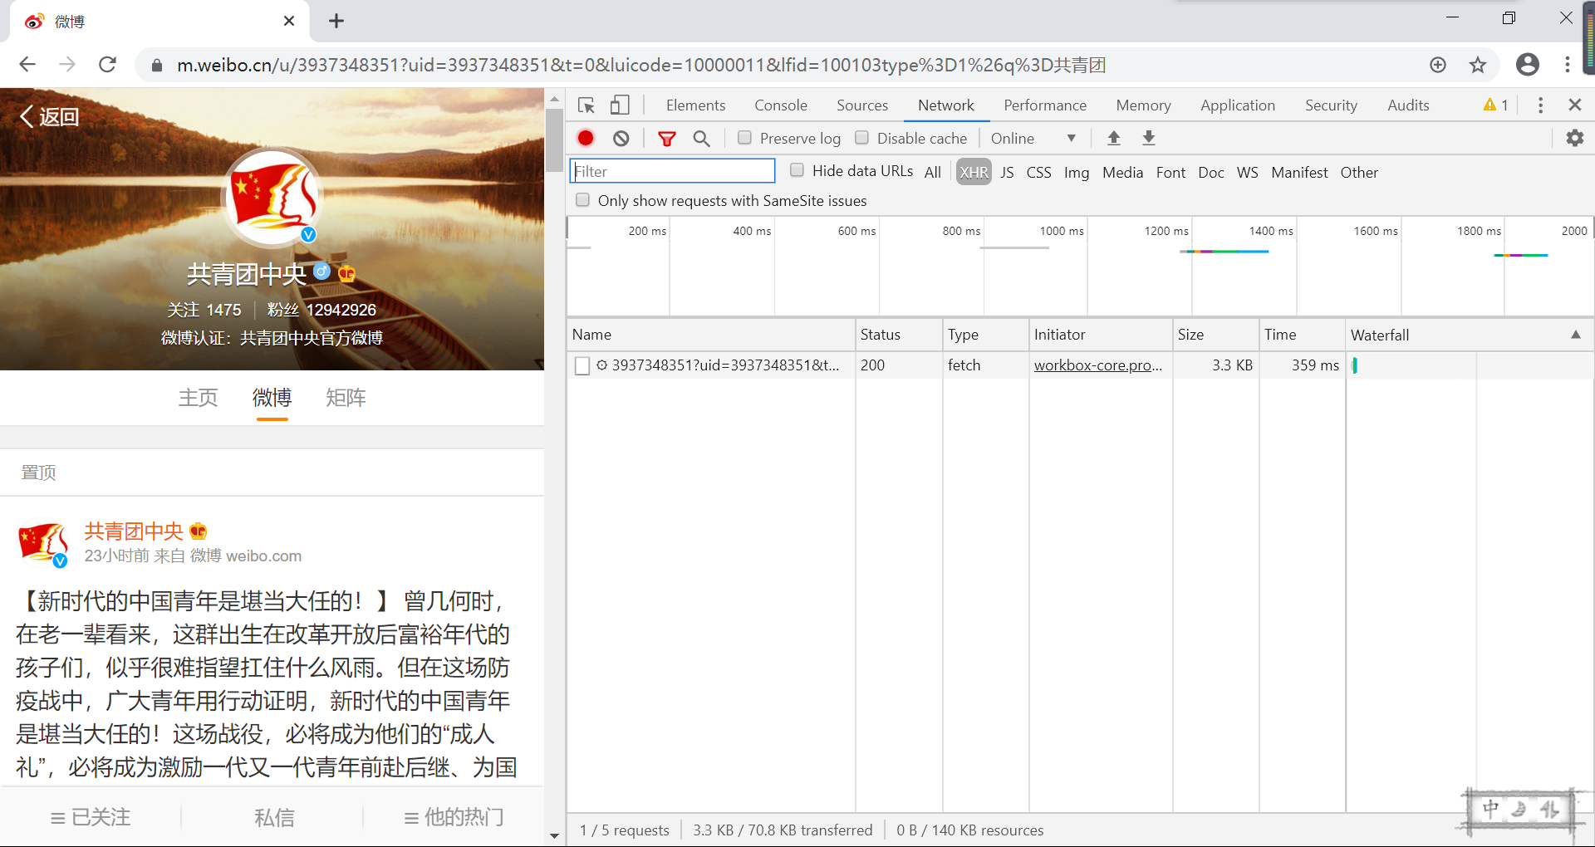Click the browser address bar URL
Viewport: 1595px width, 847px height.
click(x=640, y=66)
